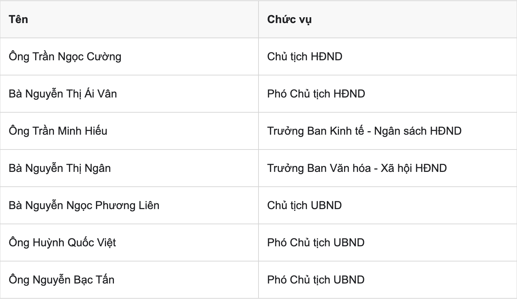Click 'Xã hội' in the position column

397,168
